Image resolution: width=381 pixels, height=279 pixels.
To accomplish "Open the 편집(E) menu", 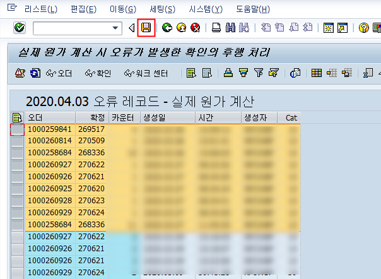I will 83,9.
